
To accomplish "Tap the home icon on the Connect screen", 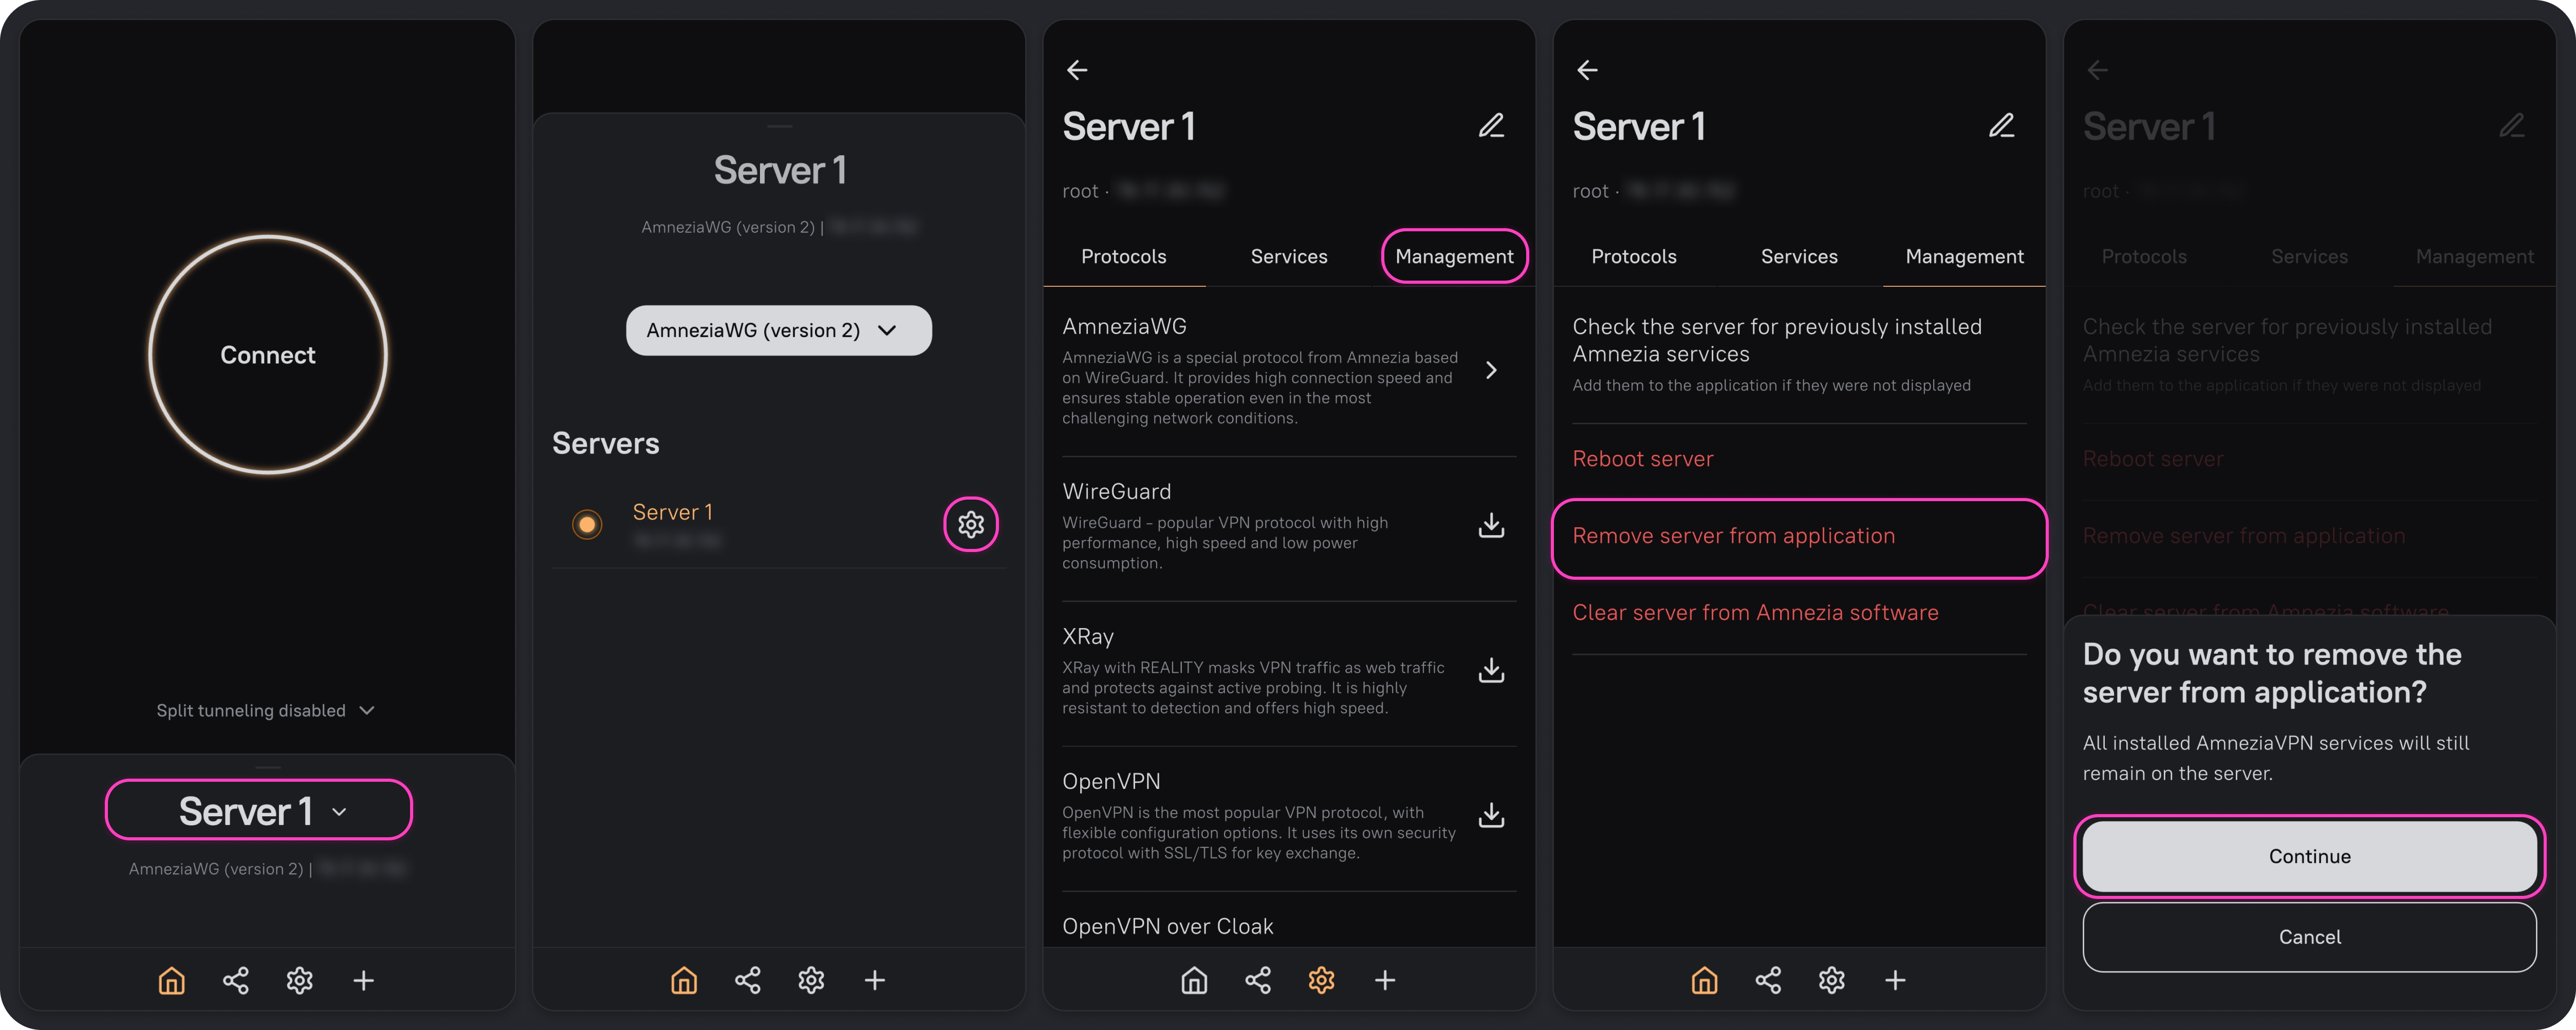I will [172, 980].
